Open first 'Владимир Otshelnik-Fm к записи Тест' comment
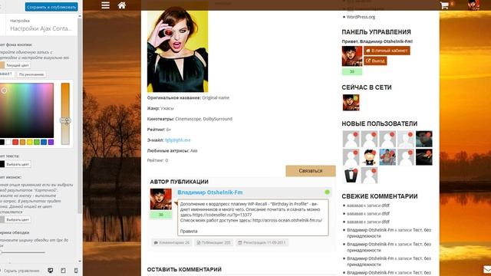 coord(389,233)
